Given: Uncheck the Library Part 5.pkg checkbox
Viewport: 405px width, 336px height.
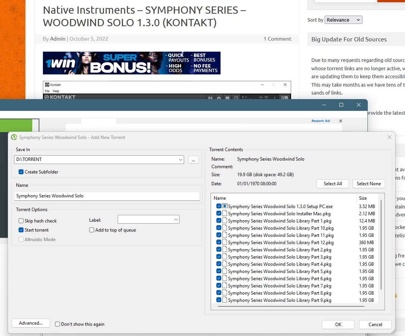Looking at the screenshot, I should click(x=219, y=271).
